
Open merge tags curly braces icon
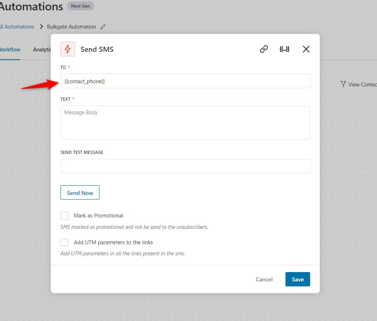[x=285, y=49]
